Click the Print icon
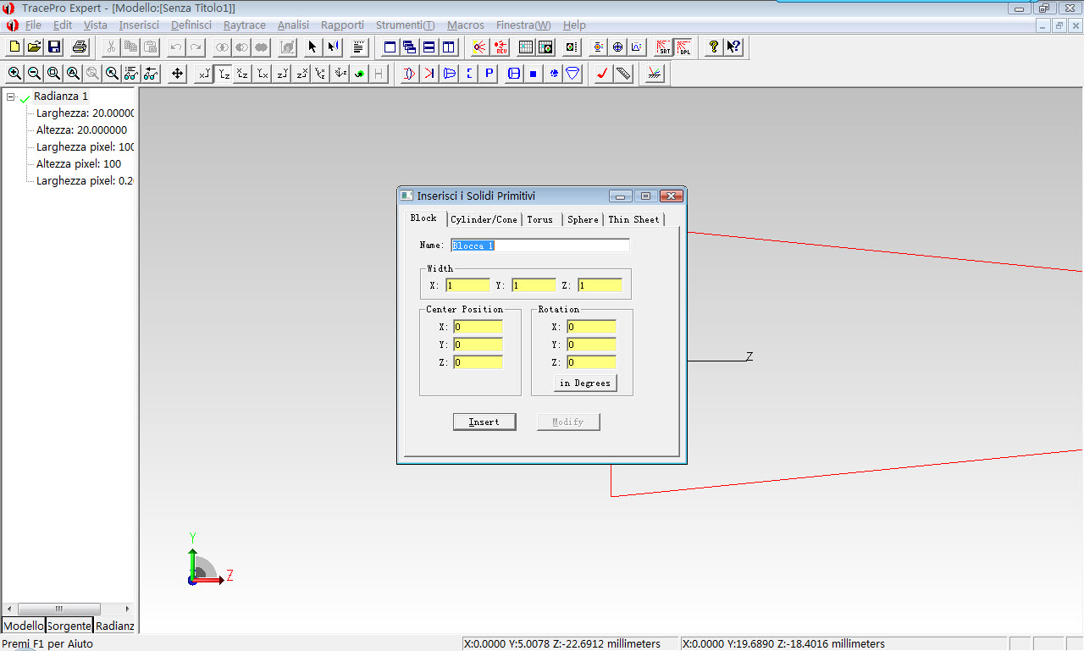The image size is (1084, 651). click(80, 47)
